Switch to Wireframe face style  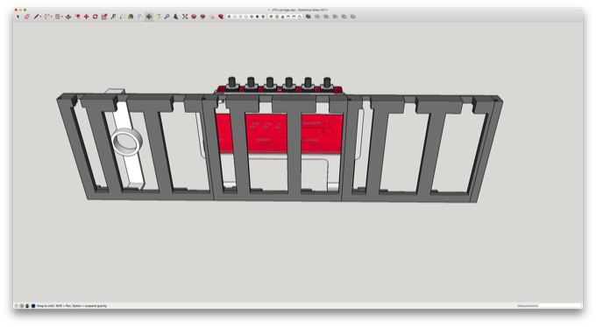click(x=241, y=17)
